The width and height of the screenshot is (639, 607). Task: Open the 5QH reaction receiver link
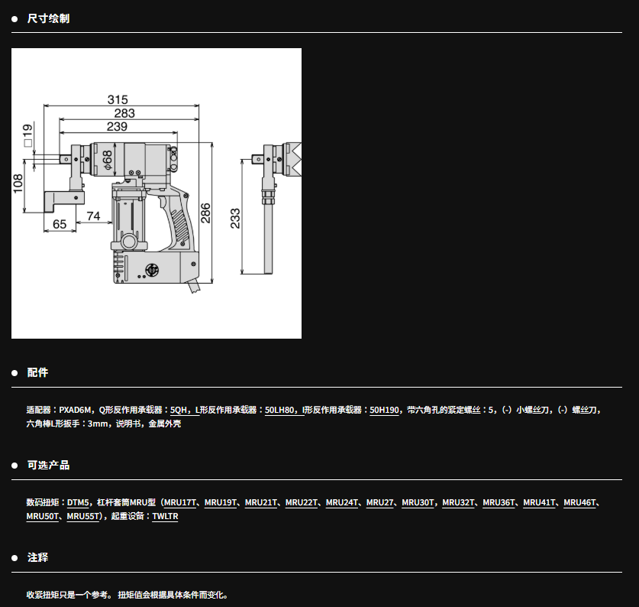pos(180,411)
